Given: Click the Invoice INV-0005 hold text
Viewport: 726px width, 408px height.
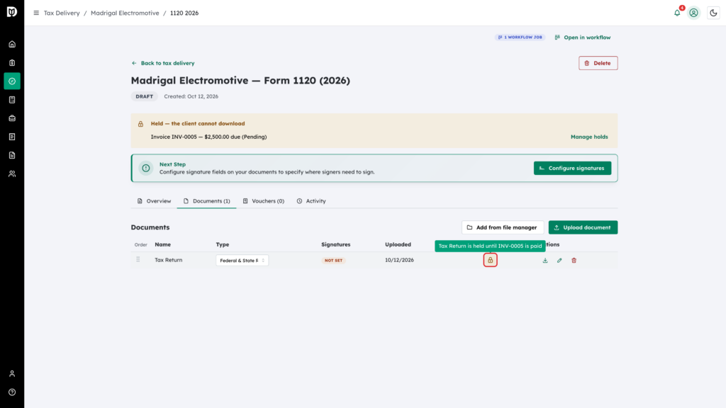Looking at the screenshot, I should point(209,137).
